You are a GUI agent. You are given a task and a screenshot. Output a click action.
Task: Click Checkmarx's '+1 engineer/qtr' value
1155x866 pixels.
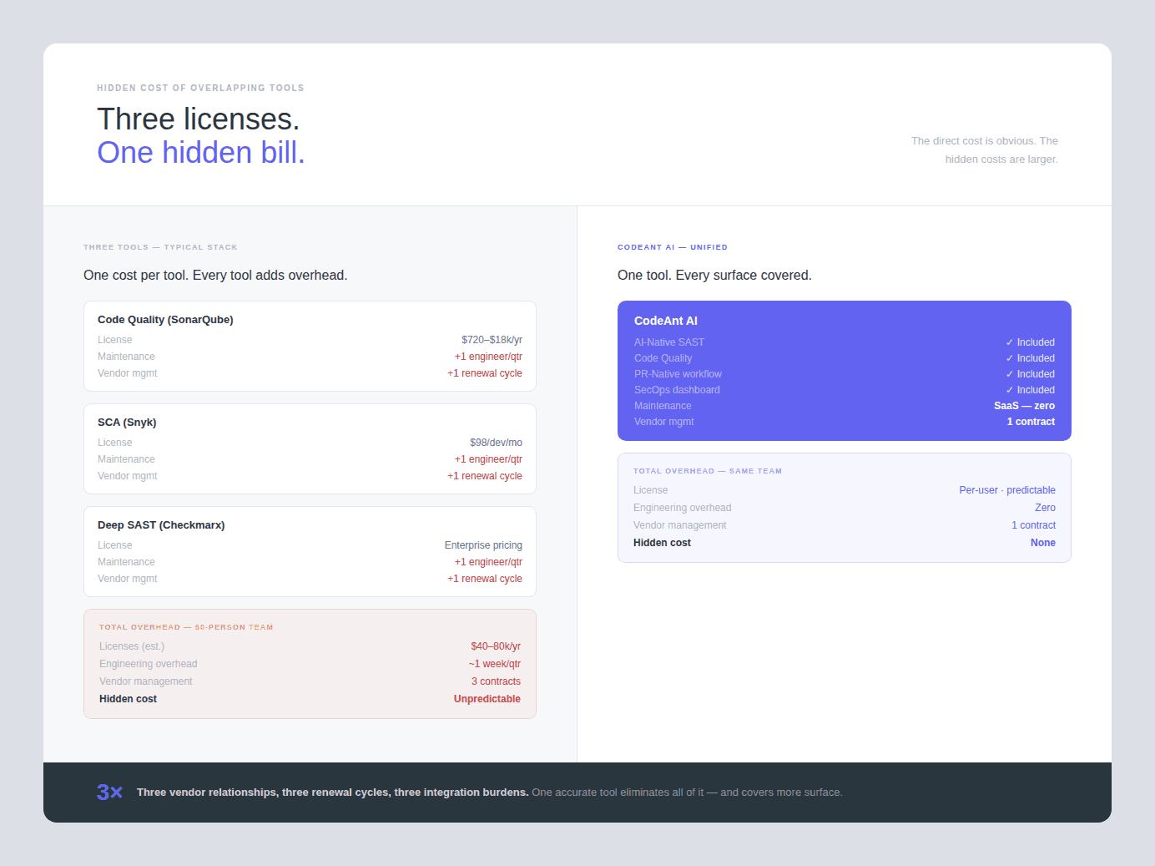tap(488, 562)
